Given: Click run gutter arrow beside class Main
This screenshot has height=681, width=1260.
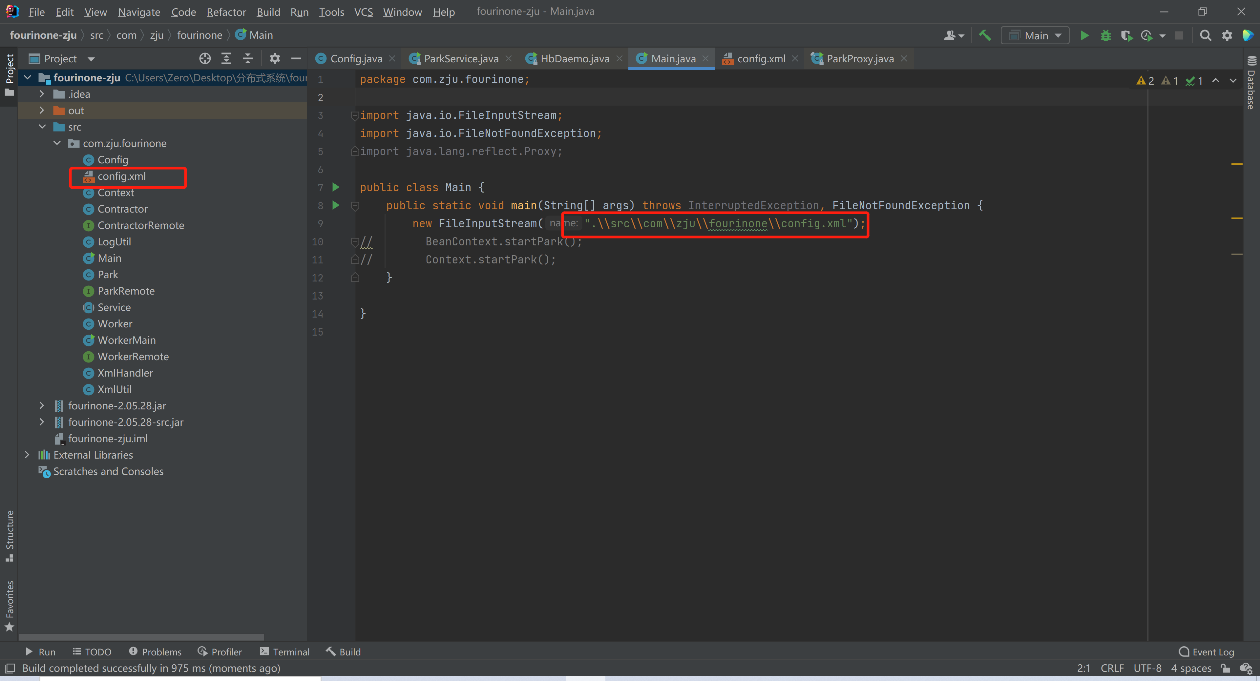Looking at the screenshot, I should coord(336,187).
